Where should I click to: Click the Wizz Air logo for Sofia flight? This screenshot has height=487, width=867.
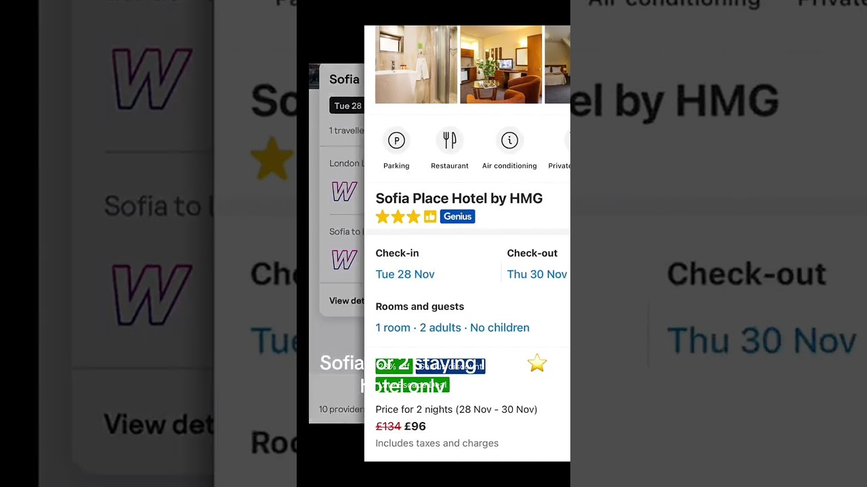344,259
